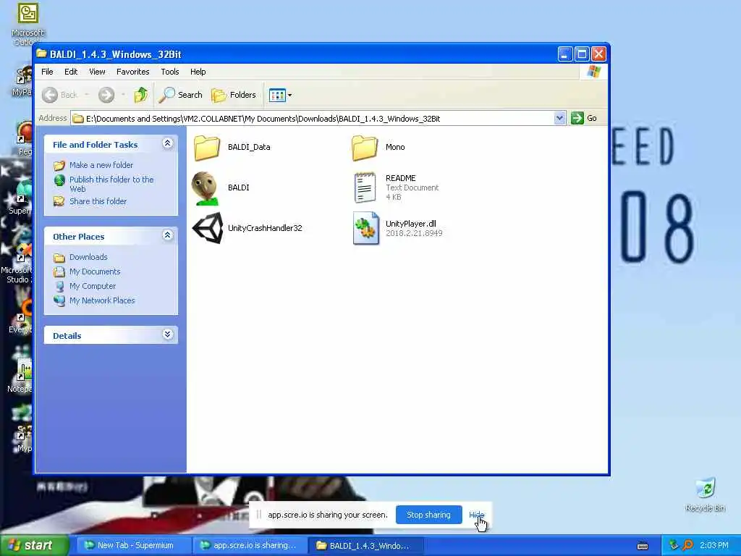741x556 pixels.
Task: Click the UnityPlayer.dll file name
Action: (x=411, y=224)
